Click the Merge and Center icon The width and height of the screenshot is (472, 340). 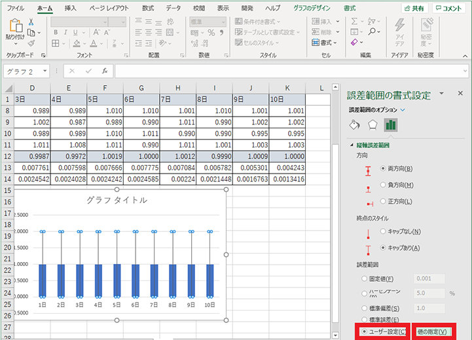(x=170, y=32)
